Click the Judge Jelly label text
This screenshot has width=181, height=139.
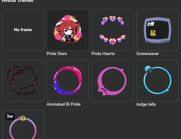tap(146, 104)
